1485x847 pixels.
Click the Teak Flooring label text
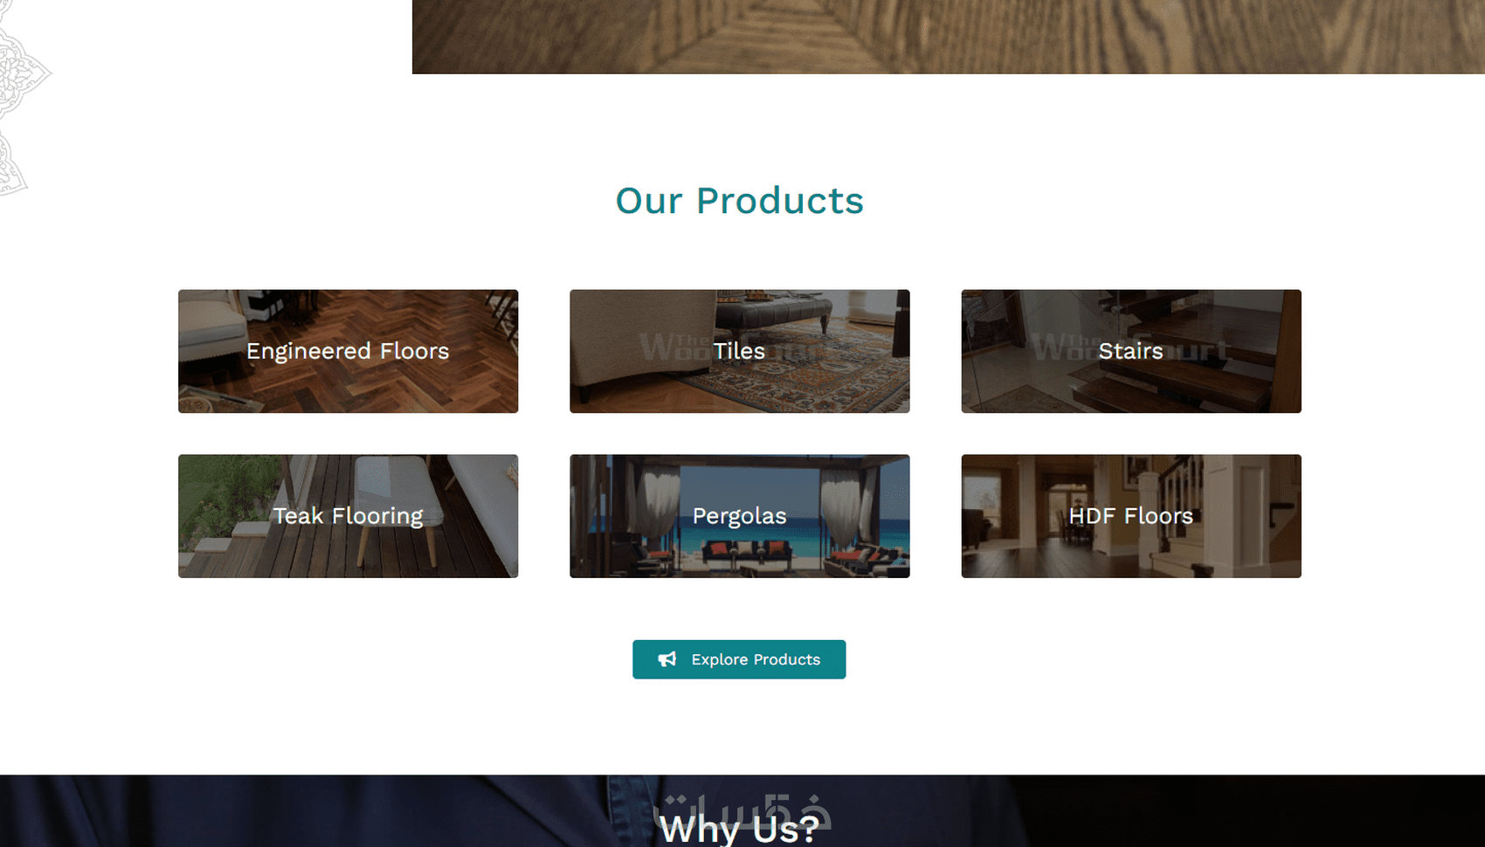[348, 516]
